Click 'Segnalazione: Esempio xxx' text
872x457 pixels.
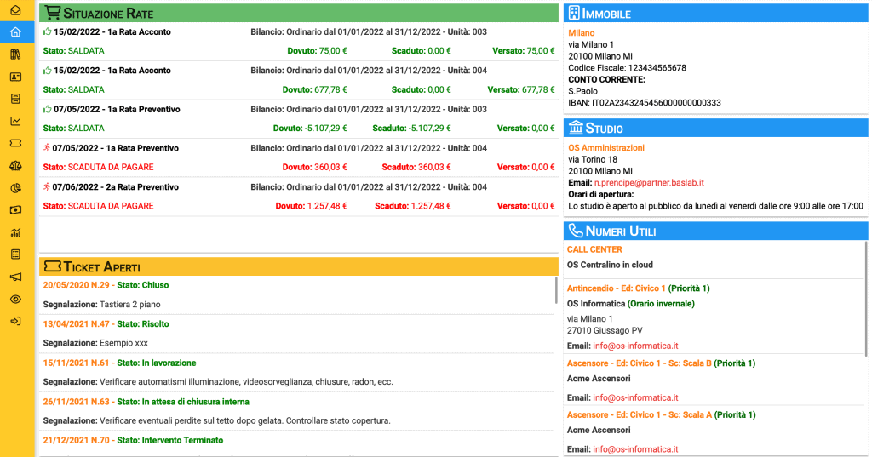(x=95, y=343)
